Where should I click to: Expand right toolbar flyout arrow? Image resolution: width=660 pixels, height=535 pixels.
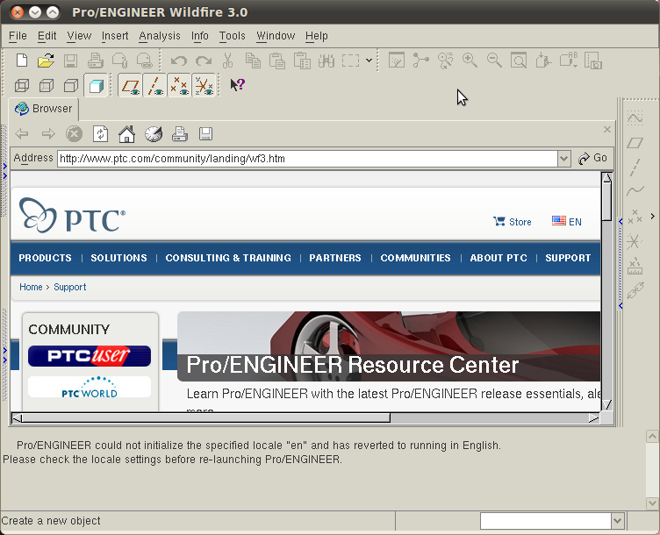tap(652, 216)
